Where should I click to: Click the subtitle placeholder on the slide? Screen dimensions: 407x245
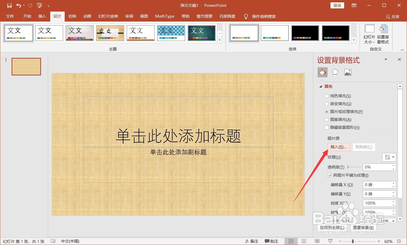[178, 165]
